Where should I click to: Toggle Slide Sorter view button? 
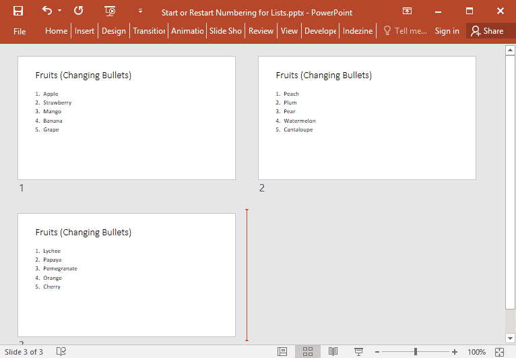[307, 351]
